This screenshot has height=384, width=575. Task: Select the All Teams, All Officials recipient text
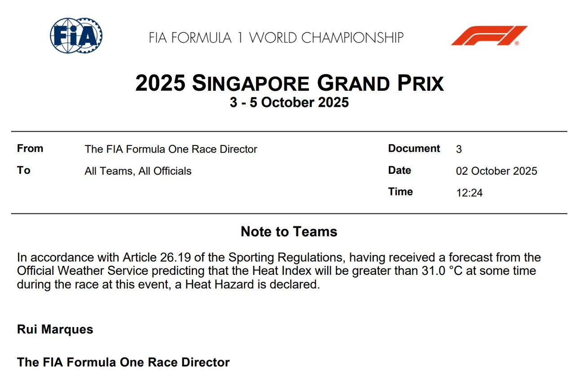tap(138, 171)
